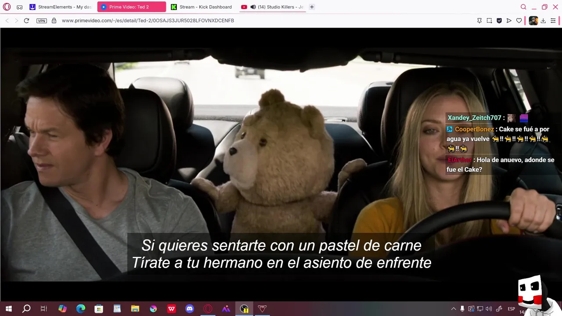This screenshot has width=562, height=316.
Task: Reload the Prime Video page
Action: coord(26,21)
